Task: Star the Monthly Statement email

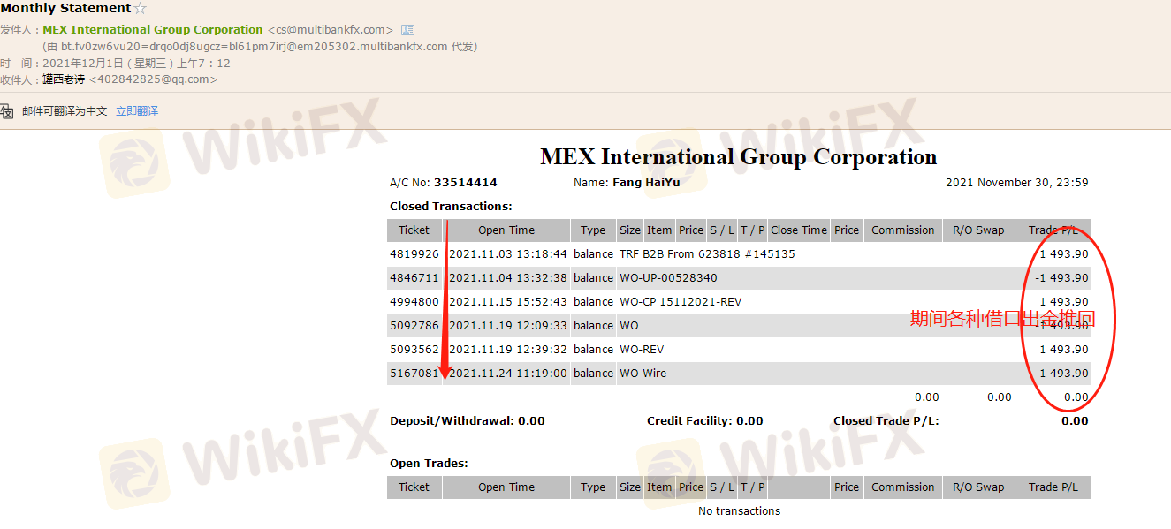Action: (140, 9)
